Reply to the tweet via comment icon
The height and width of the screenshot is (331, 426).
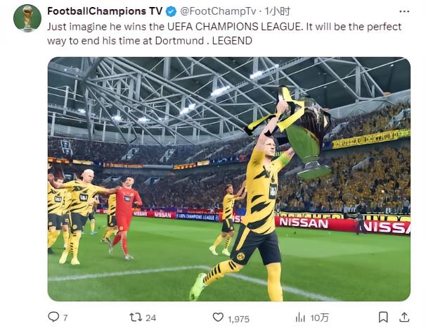(53, 318)
